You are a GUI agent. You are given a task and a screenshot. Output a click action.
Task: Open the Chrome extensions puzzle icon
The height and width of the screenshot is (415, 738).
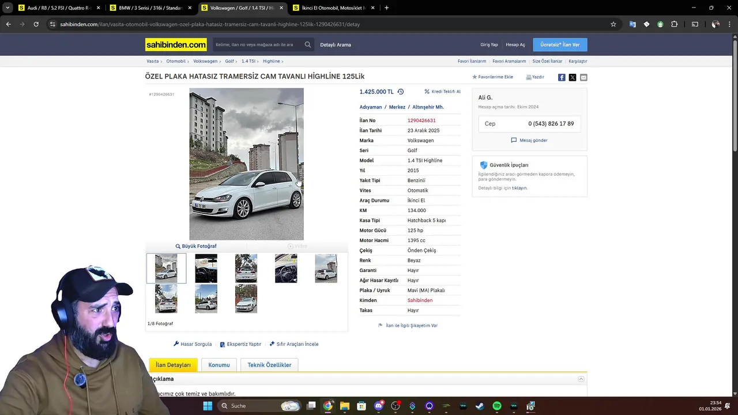point(675,24)
